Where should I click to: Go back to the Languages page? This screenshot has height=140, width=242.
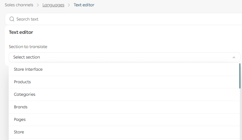(x=53, y=5)
